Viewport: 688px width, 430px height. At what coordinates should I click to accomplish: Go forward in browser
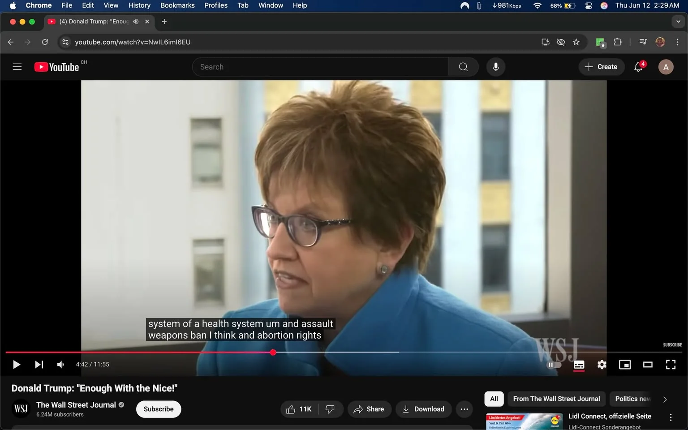pos(28,42)
